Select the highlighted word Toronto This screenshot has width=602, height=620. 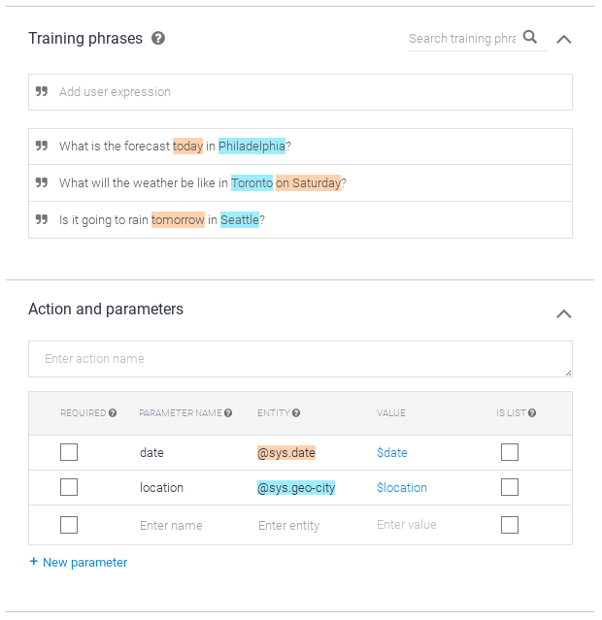tap(251, 183)
